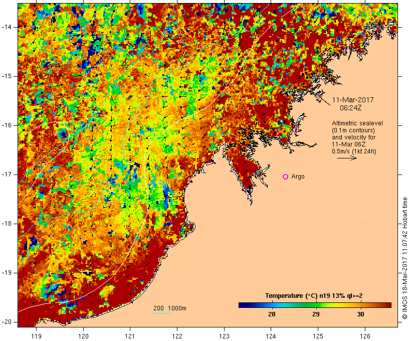Click the Temperature (°C) n19 colorbar title
The height and width of the screenshot is (341, 411).
(x=314, y=296)
